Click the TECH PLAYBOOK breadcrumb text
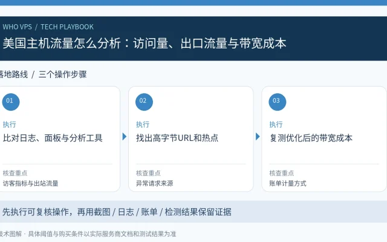Viewport: 387px width, 242px height. point(67,27)
